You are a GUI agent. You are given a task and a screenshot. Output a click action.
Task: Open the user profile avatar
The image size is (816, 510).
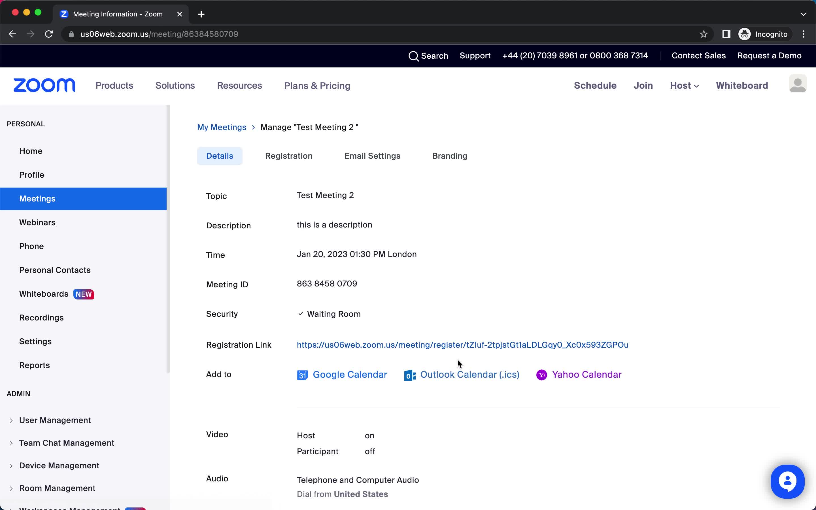point(798,84)
